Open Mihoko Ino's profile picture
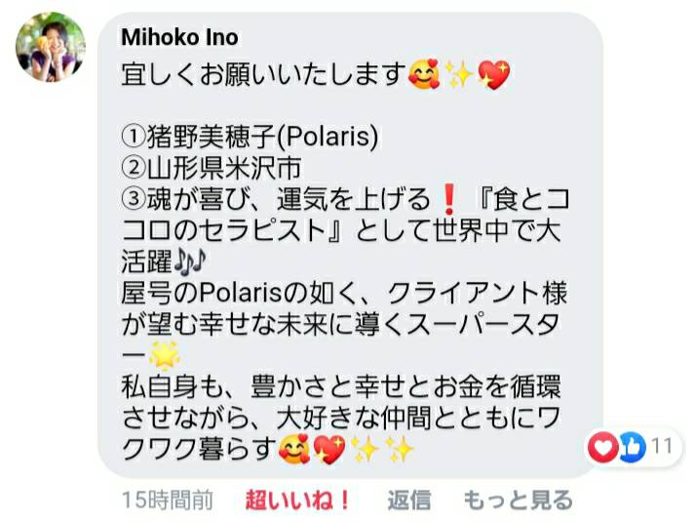The height and width of the screenshot is (522, 695). tap(50, 47)
